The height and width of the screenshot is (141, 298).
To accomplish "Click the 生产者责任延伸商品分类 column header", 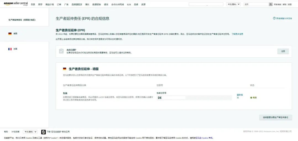I will tap(74, 85).
